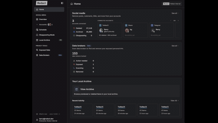Click the Steam bg avatar
Image resolution: width=218 pixels, height=123 pixels.
click(x=127, y=30)
